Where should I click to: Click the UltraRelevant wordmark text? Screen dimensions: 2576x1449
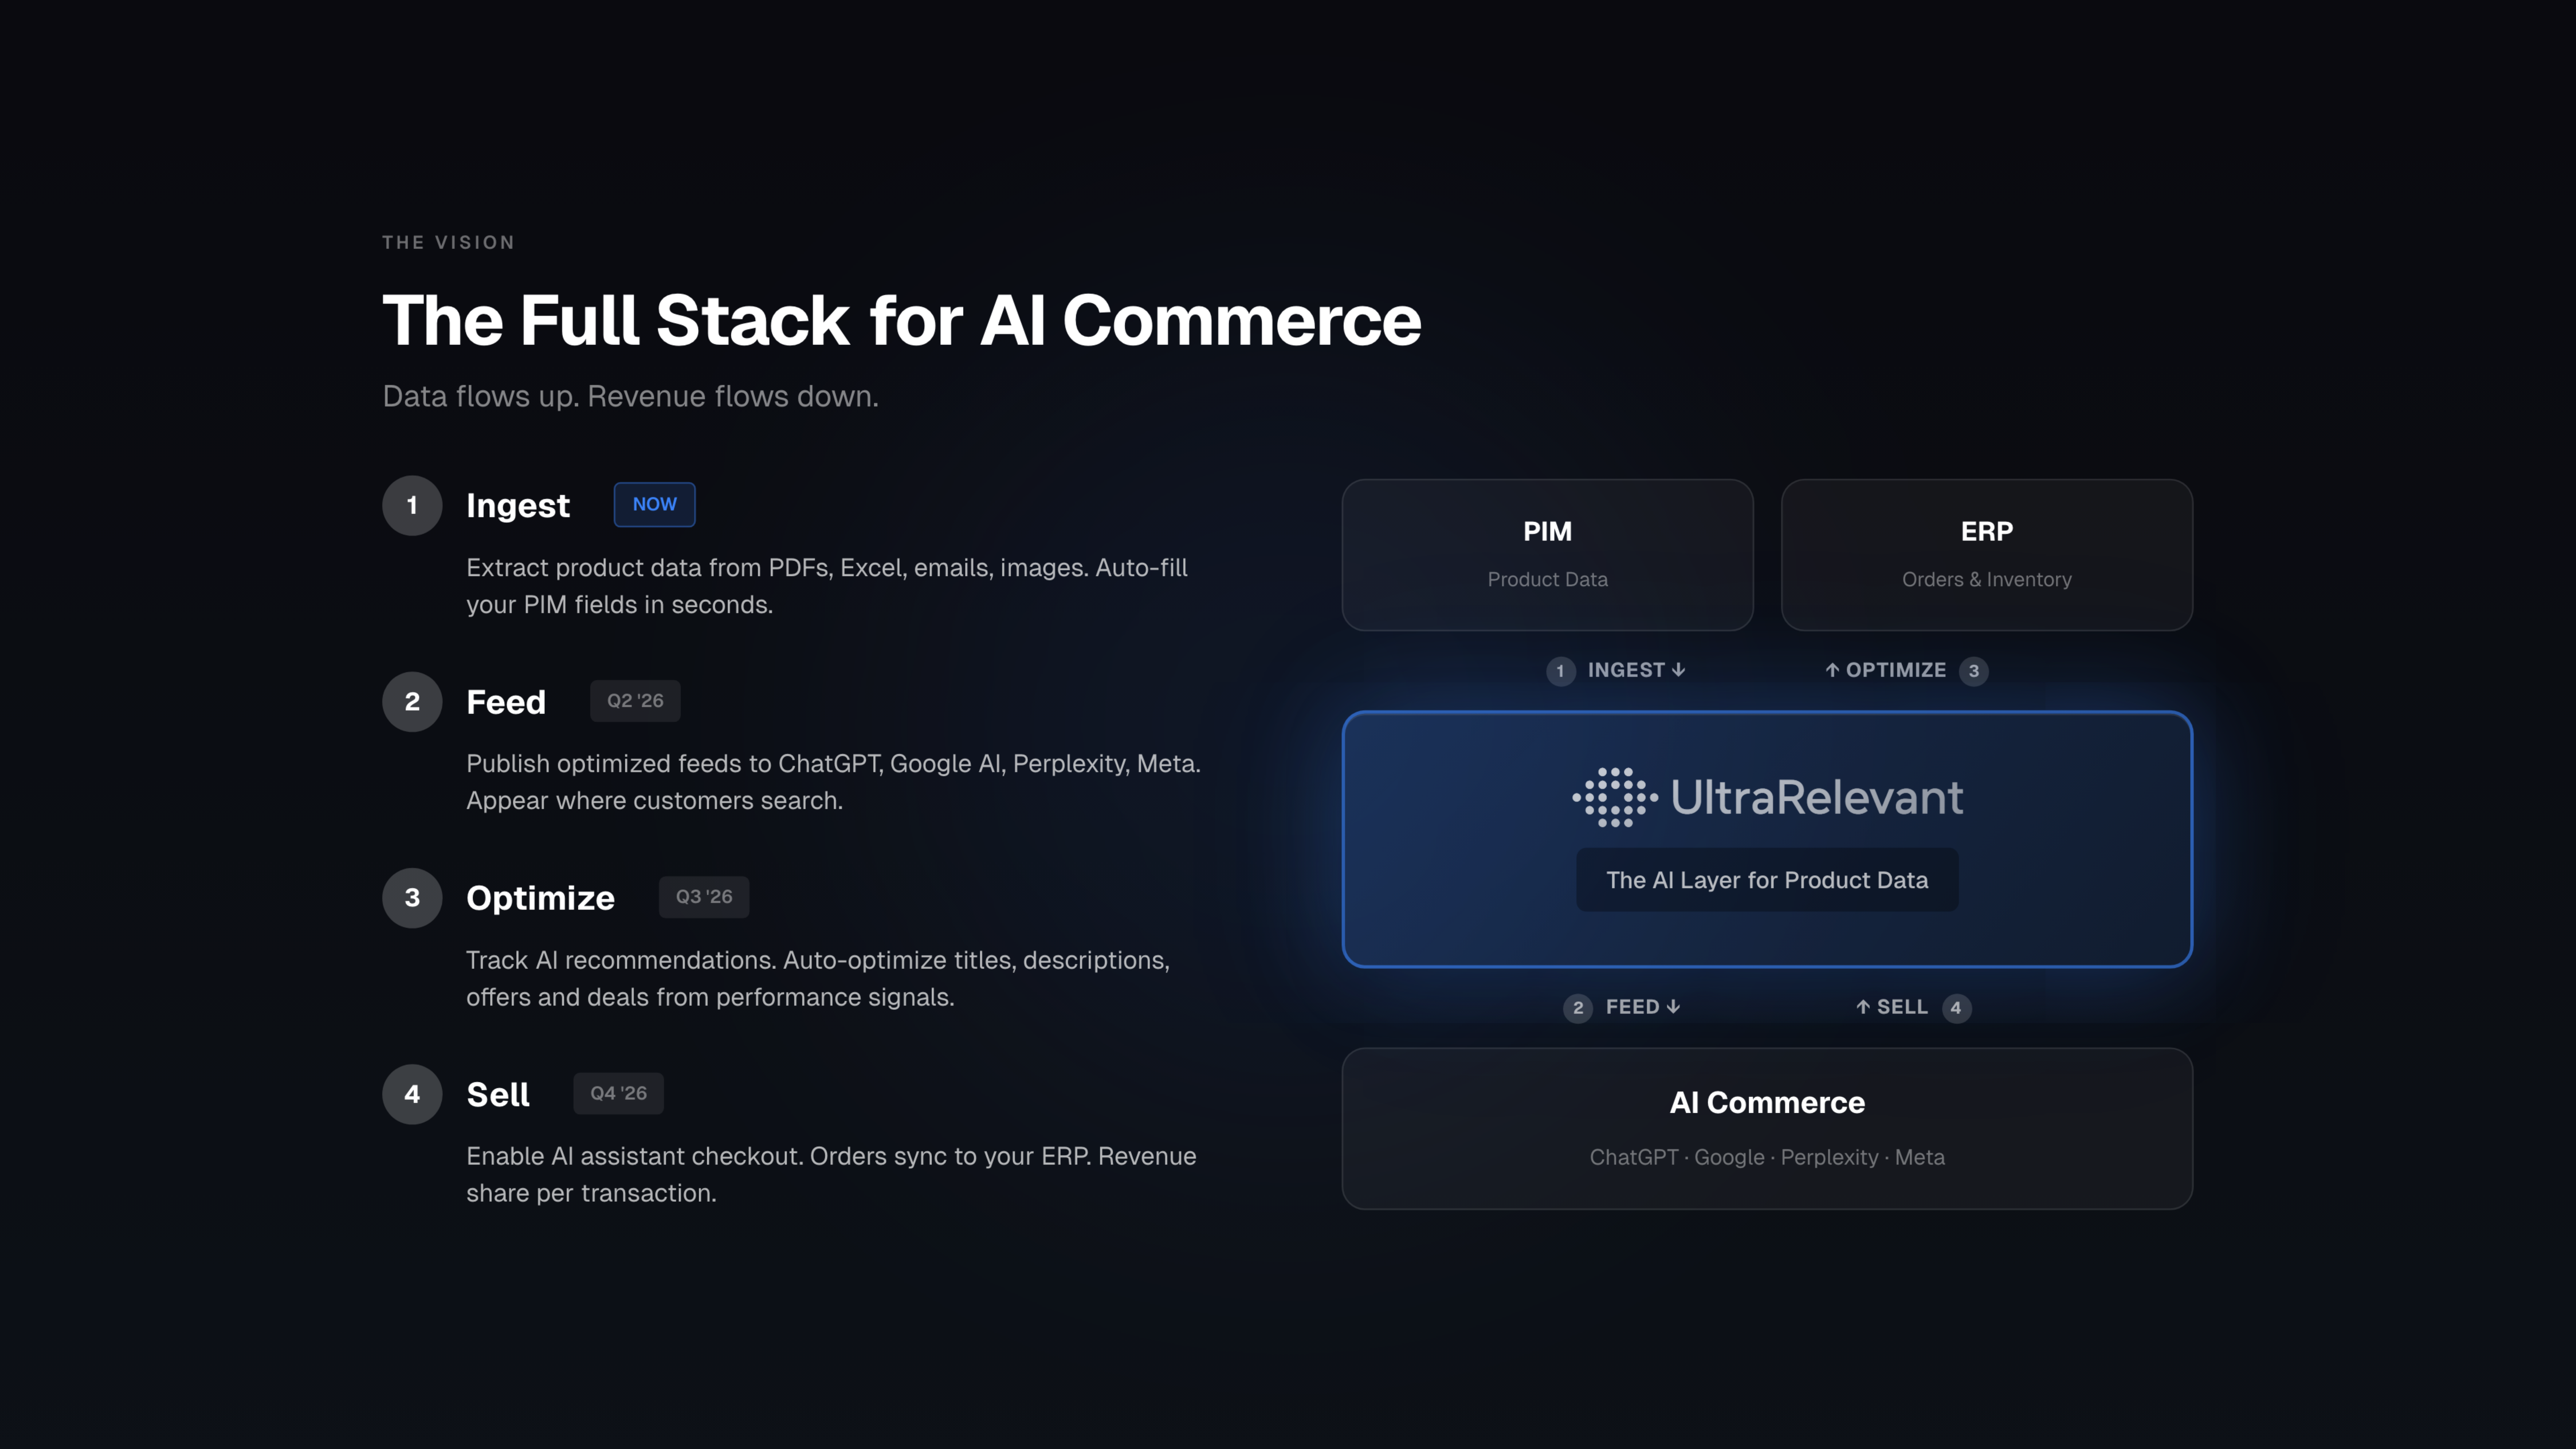pos(1816,797)
